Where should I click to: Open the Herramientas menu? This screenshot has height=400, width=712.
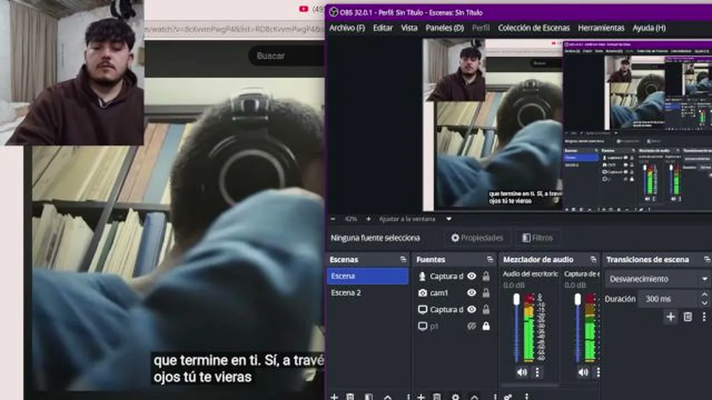point(601,28)
